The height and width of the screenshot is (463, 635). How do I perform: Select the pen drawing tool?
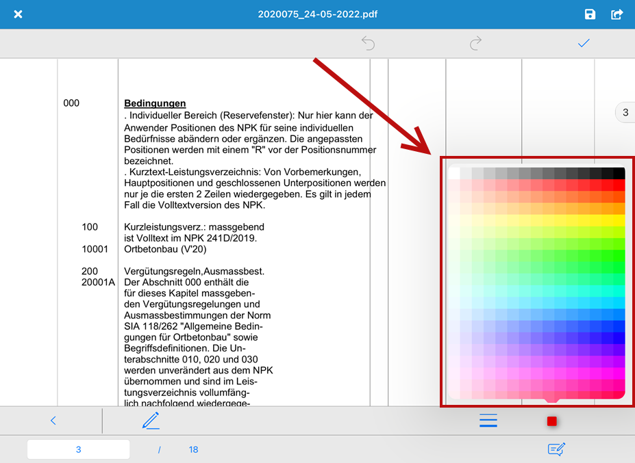pyautogui.click(x=151, y=420)
